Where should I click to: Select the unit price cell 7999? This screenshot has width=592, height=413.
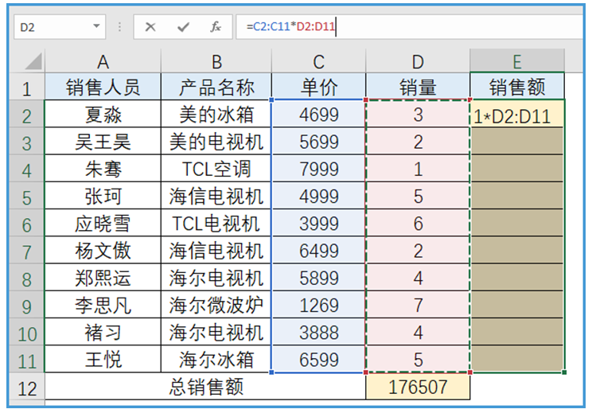[x=318, y=169]
